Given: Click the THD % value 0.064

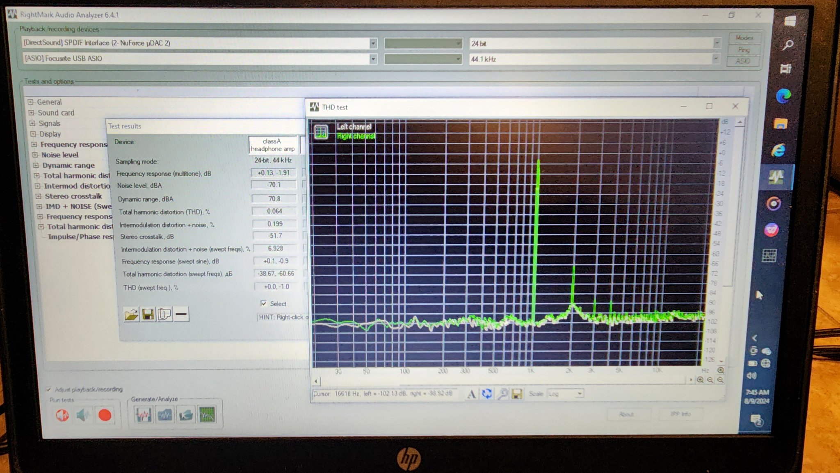Looking at the screenshot, I should pyautogui.click(x=274, y=211).
